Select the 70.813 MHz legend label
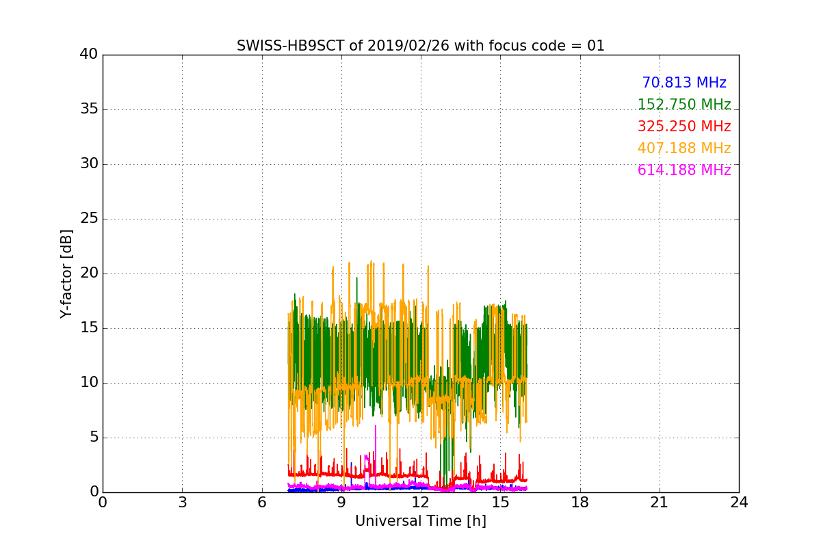 pyautogui.click(x=683, y=83)
